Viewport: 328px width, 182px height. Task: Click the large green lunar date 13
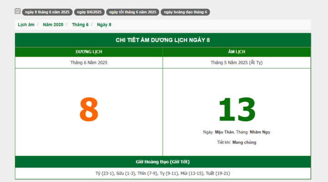click(x=236, y=110)
